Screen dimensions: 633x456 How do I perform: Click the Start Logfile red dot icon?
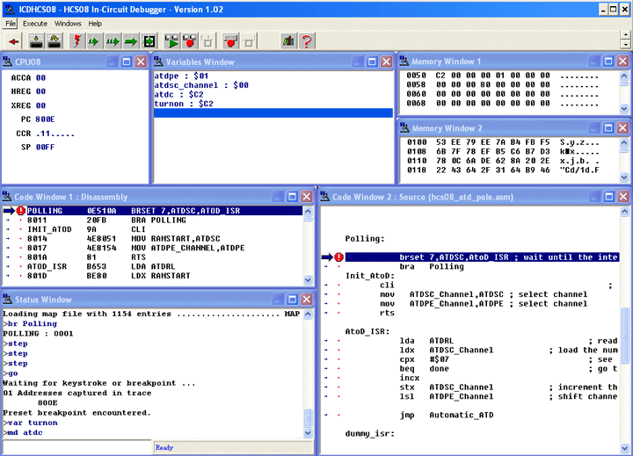(x=230, y=41)
